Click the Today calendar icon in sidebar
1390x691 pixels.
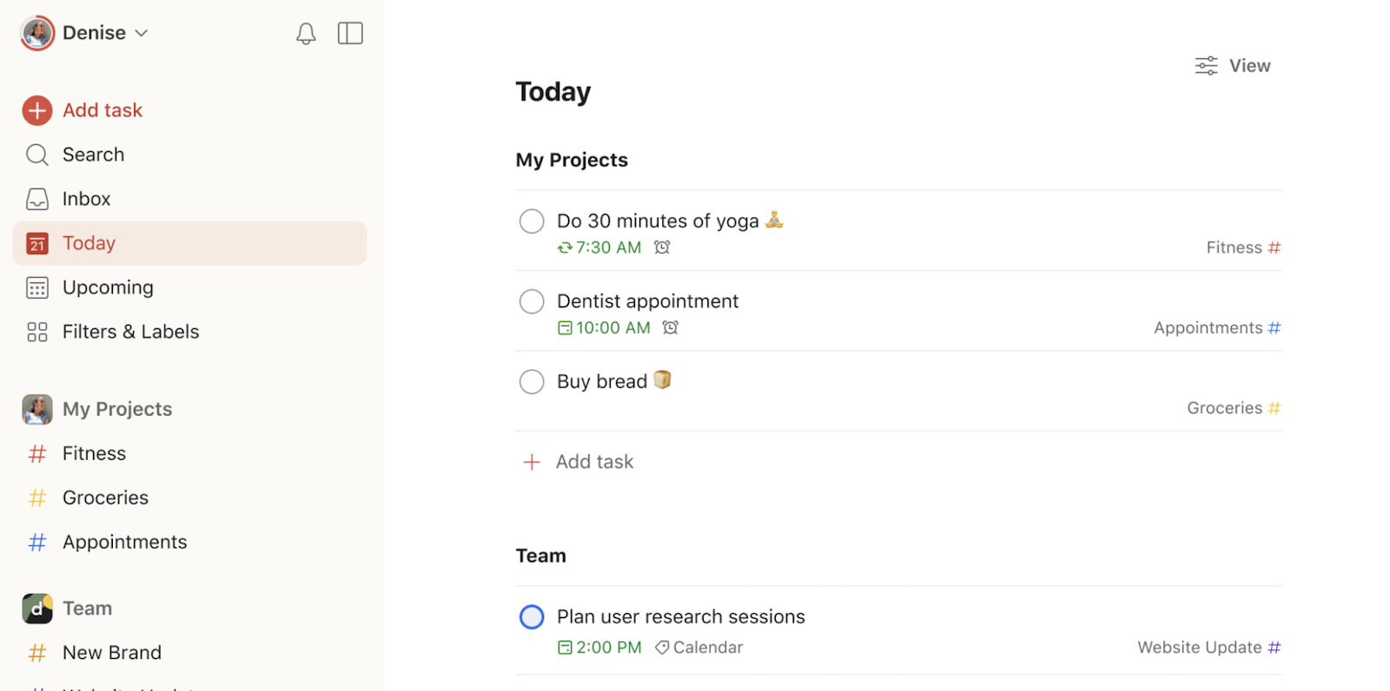point(36,243)
